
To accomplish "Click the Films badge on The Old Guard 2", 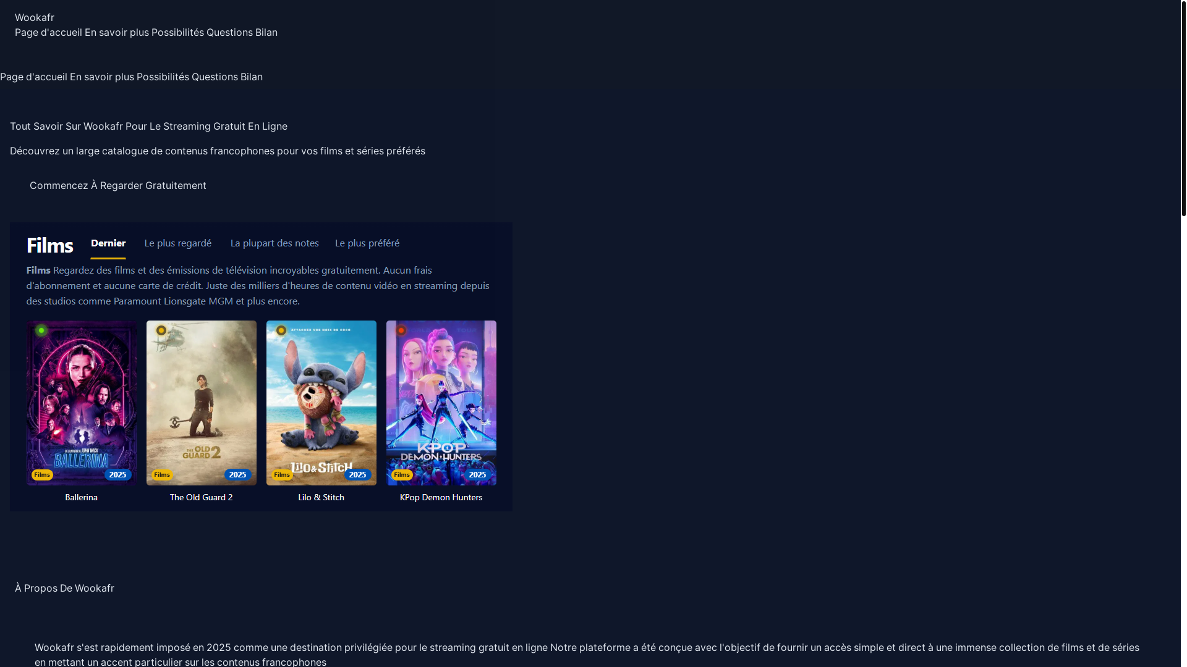I will (x=162, y=474).
